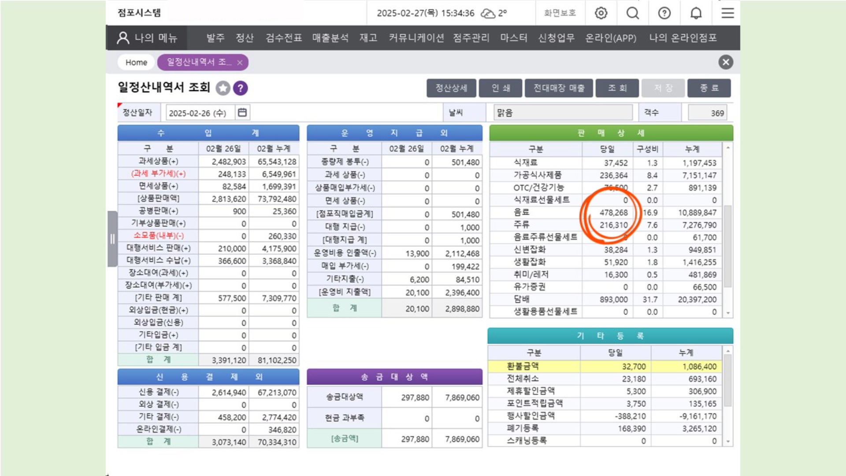The width and height of the screenshot is (846, 476).
Task: Click the favorite star icon beside title
Action: (223, 88)
